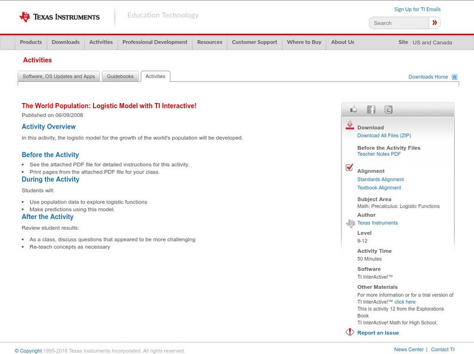
Task: Go to the Downloads Home link
Action: tap(428, 77)
